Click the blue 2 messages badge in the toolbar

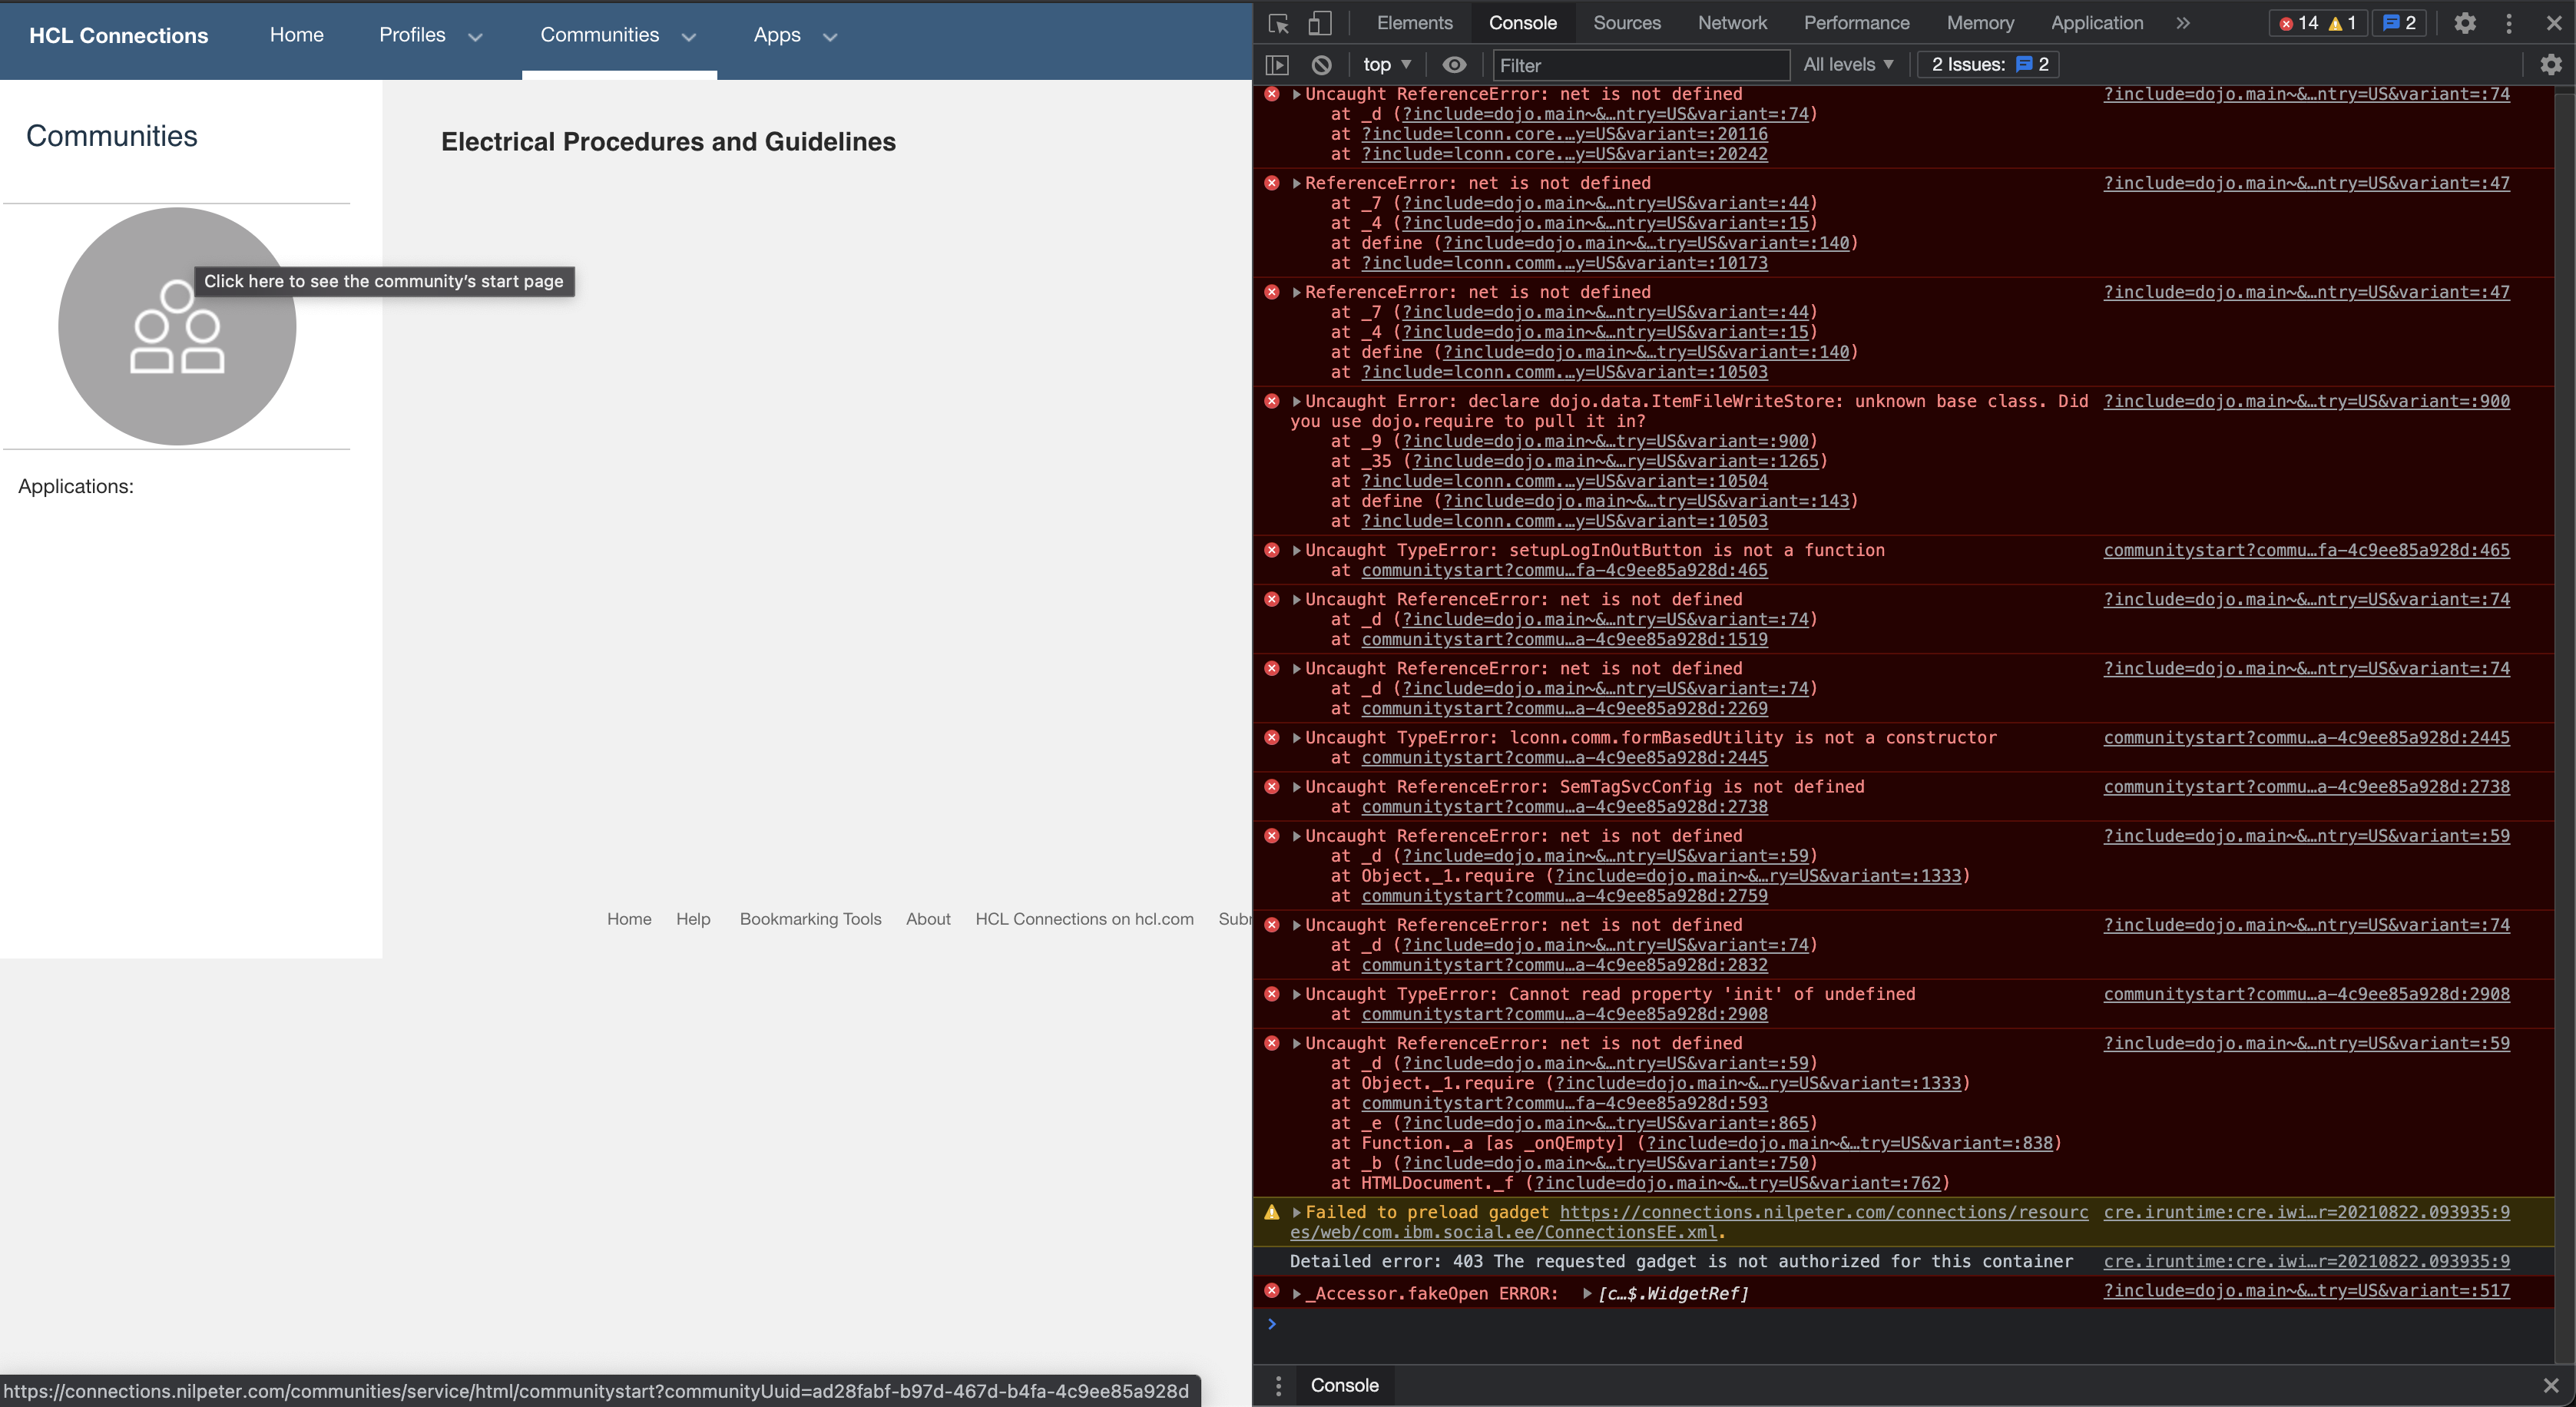[x=2400, y=23]
